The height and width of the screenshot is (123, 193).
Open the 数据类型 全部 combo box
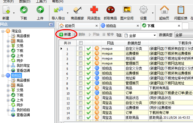[x=184, y=35]
